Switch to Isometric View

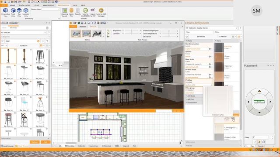[x=26, y=12]
